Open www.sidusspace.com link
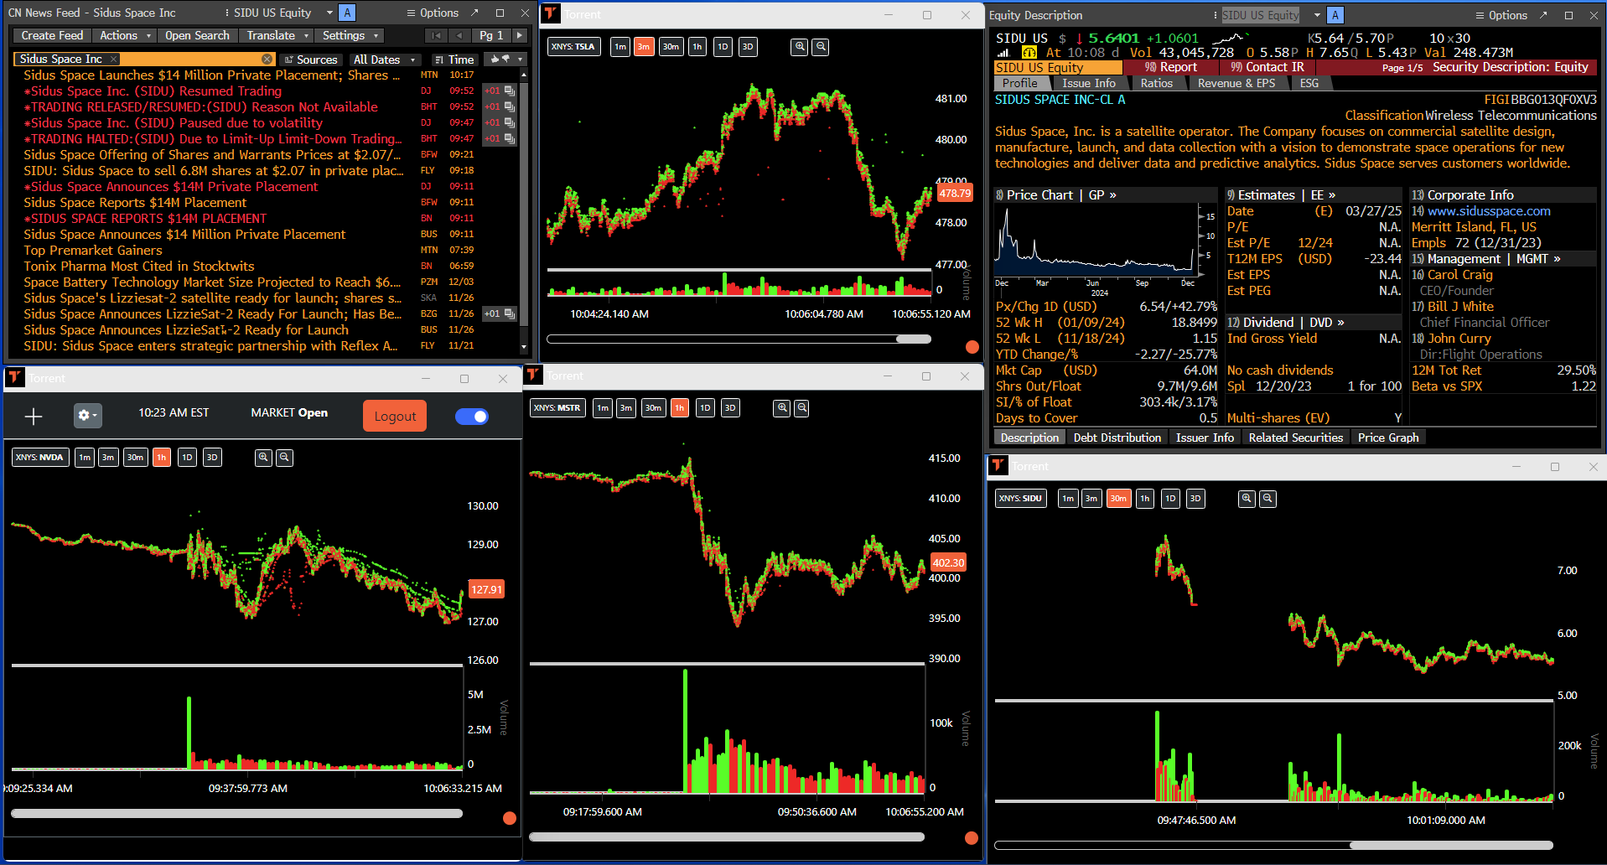Viewport: 1607px width, 865px height. [1489, 211]
